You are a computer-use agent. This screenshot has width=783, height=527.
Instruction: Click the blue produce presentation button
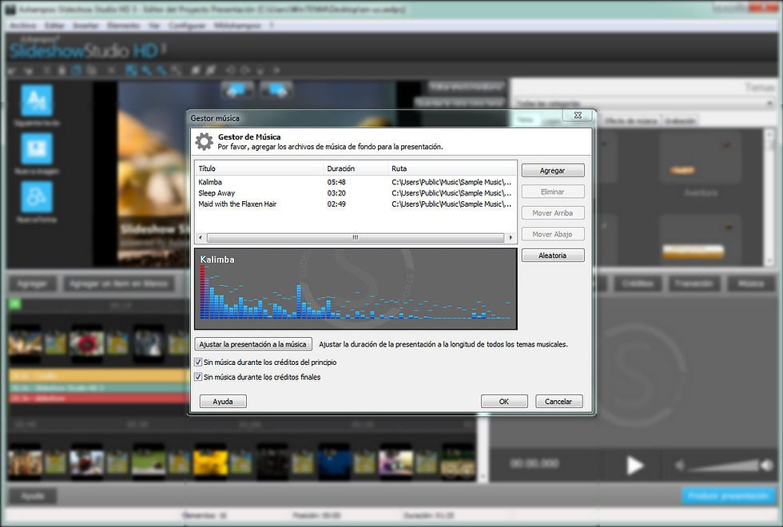click(728, 496)
